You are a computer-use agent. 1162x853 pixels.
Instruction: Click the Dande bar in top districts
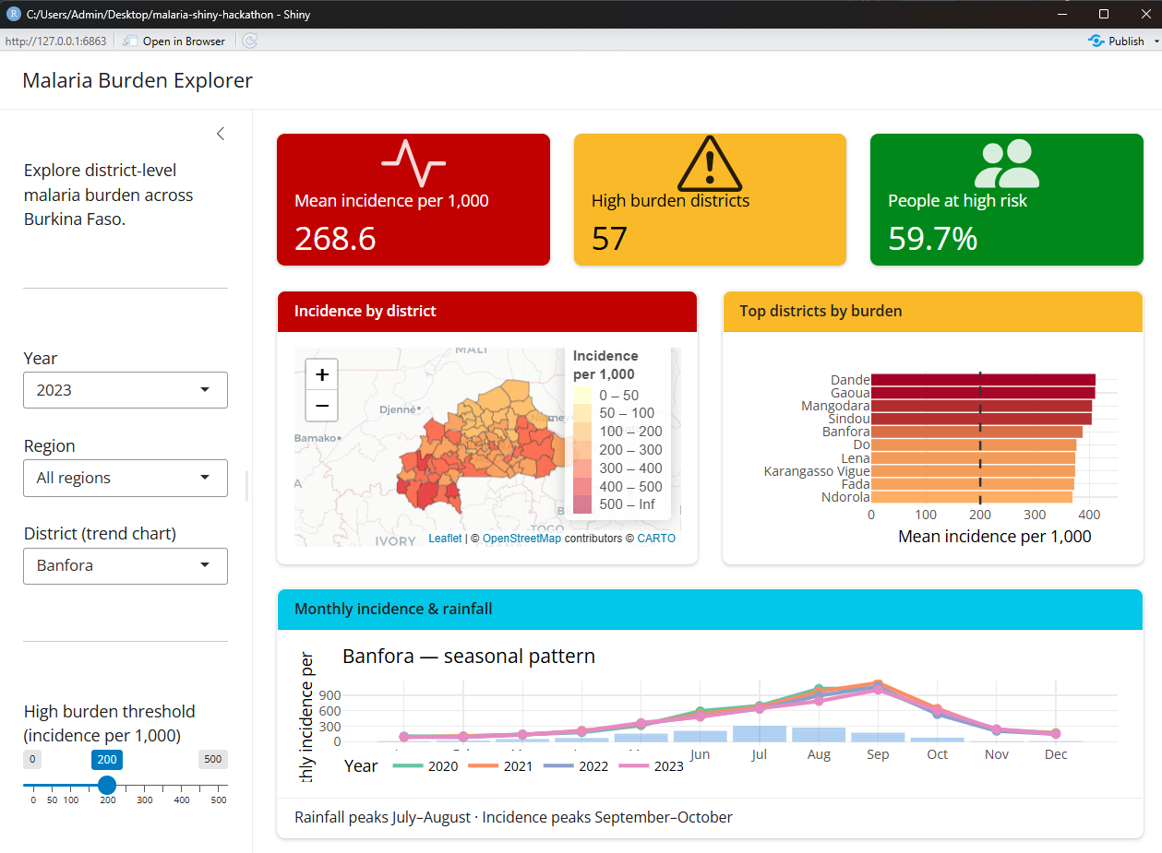point(983,380)
